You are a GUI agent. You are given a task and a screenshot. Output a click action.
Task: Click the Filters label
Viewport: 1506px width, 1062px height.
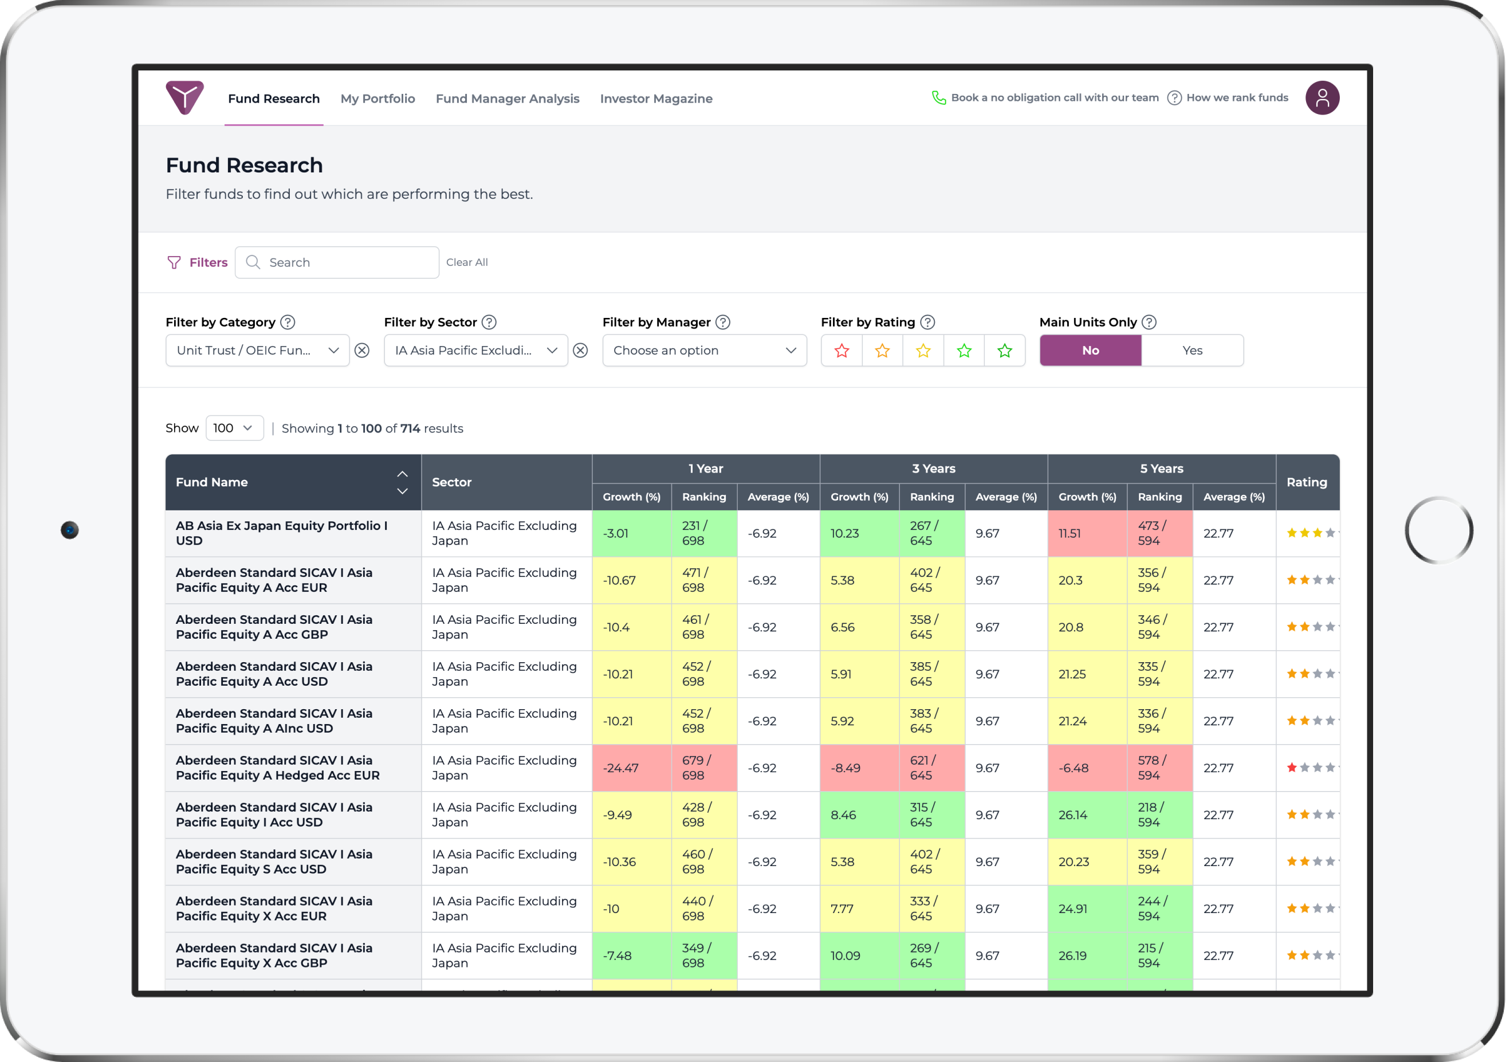tap(209, 262)
